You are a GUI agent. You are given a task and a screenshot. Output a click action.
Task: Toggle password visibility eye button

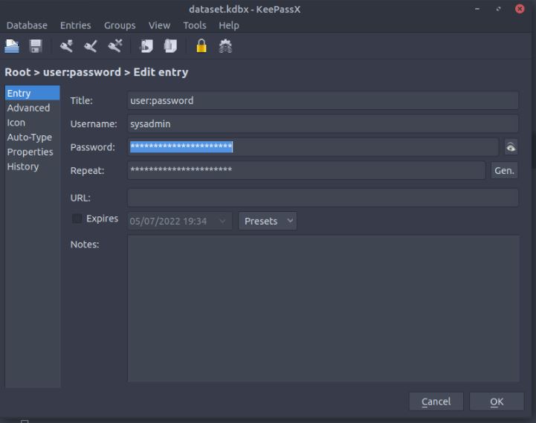tap(511, 147)
